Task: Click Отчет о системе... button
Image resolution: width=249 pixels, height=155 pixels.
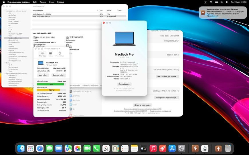Action: point(143,105)
